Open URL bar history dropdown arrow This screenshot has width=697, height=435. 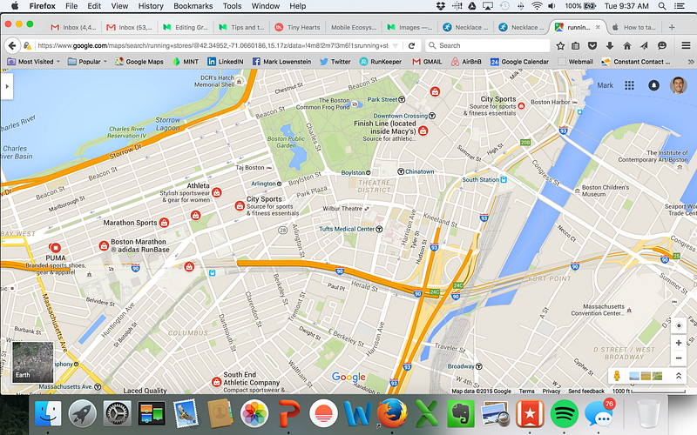click(396, 45)
